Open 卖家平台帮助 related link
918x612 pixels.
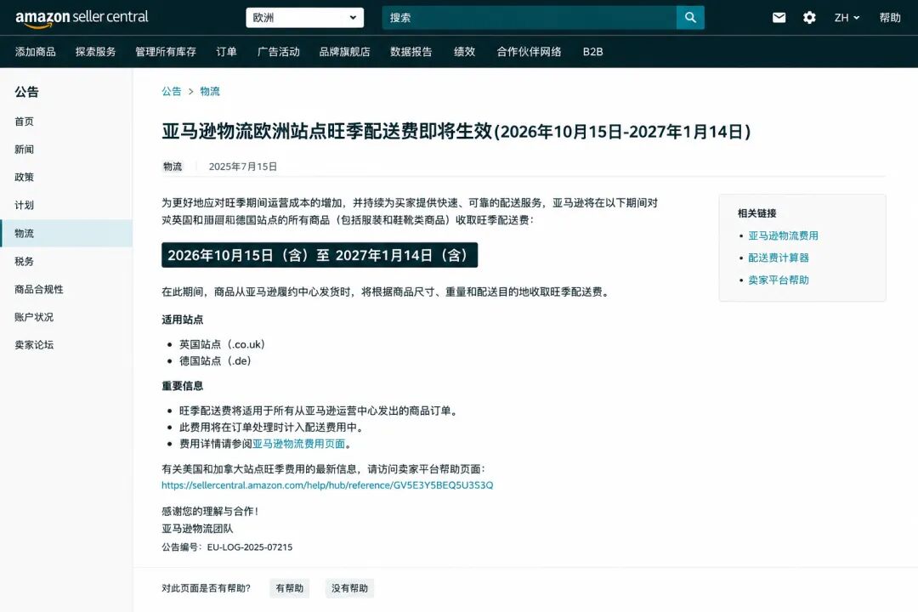click(x=779, y=280)
